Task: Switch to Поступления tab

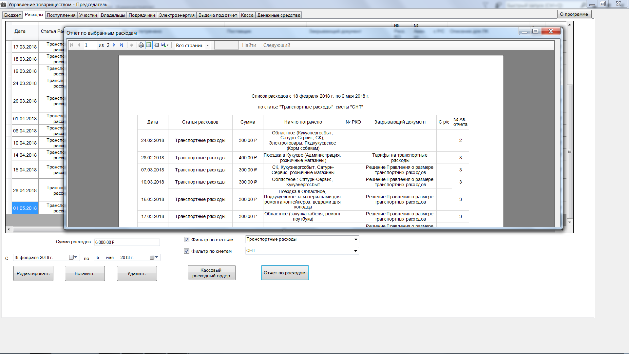Action: point(61,15)
